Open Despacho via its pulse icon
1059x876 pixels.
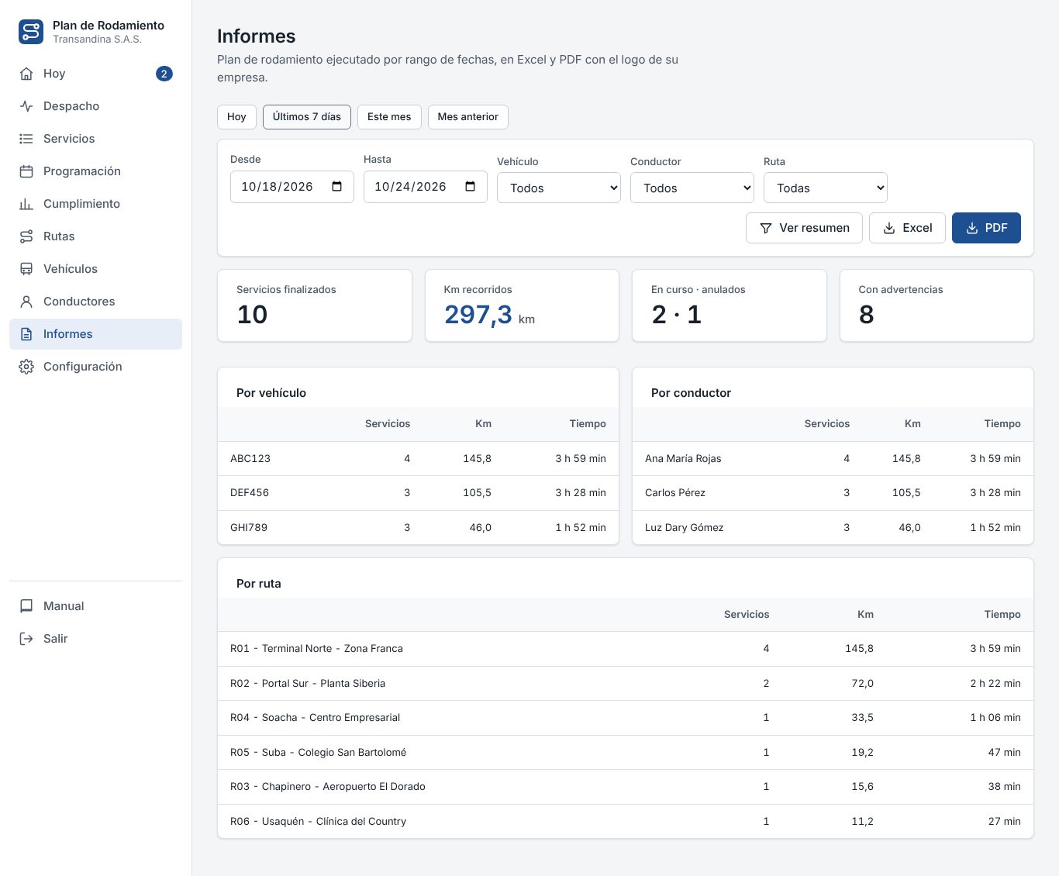pos(26,106)
